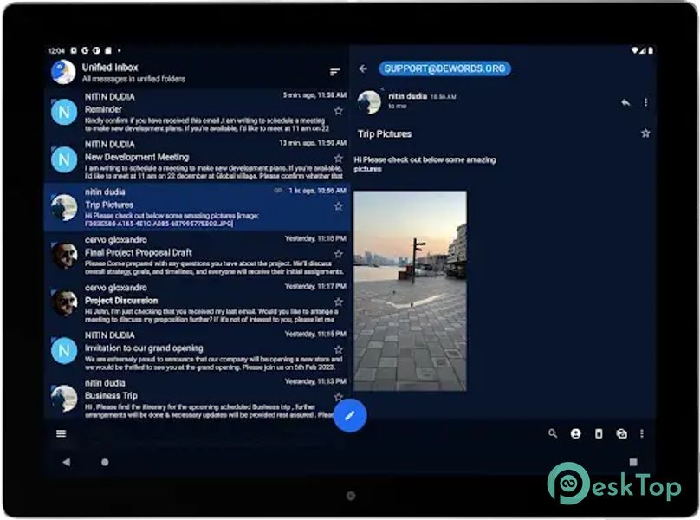Select the Trip Pictures email in the list

coord(198,207)
